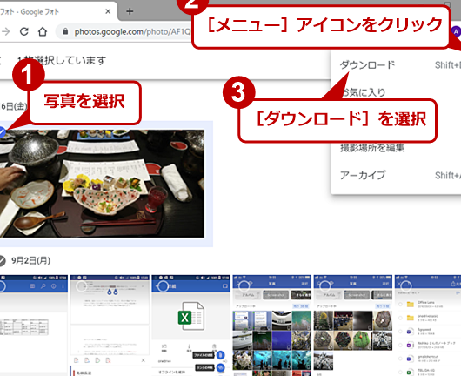
Task: Click the address bar lock icon
Action: 65,31
